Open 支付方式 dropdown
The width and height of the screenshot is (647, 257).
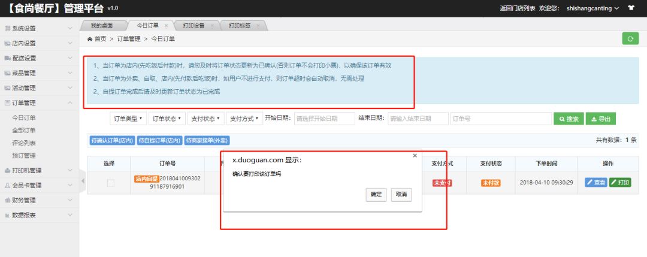[x=244, y=119]
